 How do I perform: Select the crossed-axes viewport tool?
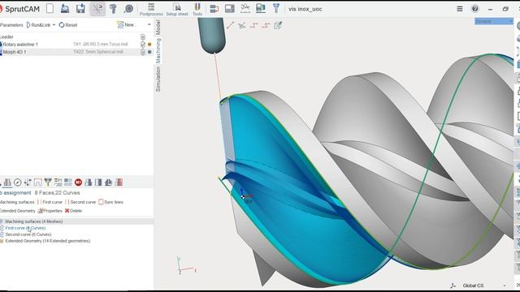[x=242, y=25]
